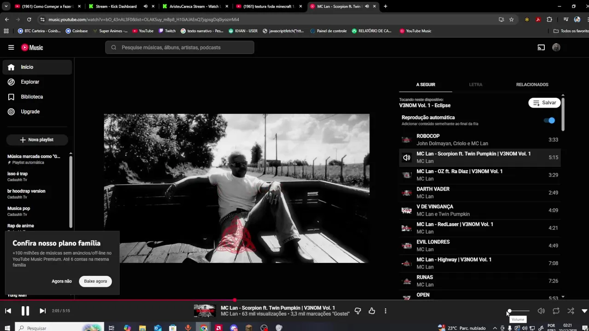Click the YouTube Music logo
The image size is (589, 331).
(32, 47)
